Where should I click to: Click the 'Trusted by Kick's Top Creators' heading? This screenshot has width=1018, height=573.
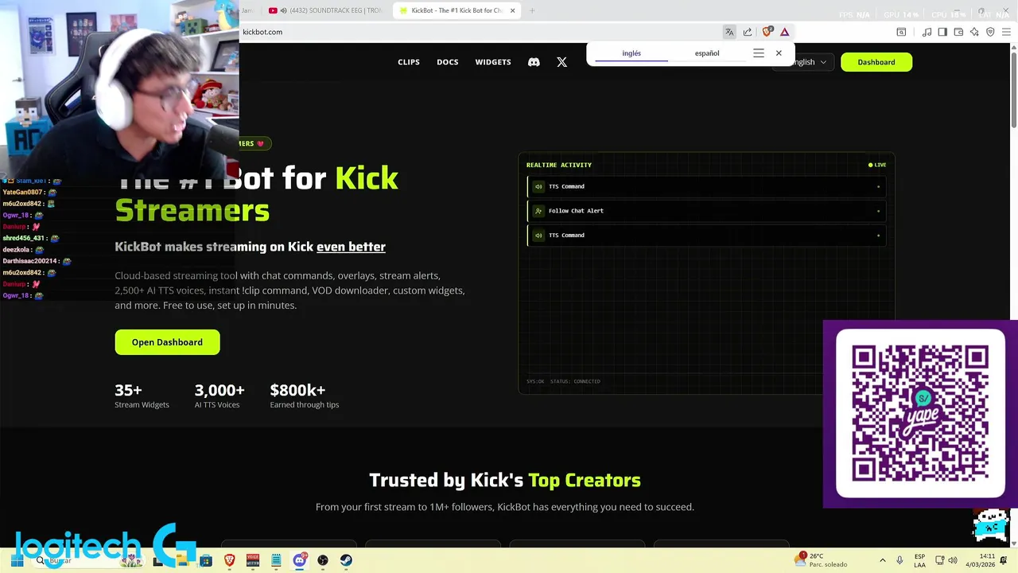[x=505, y=480]
